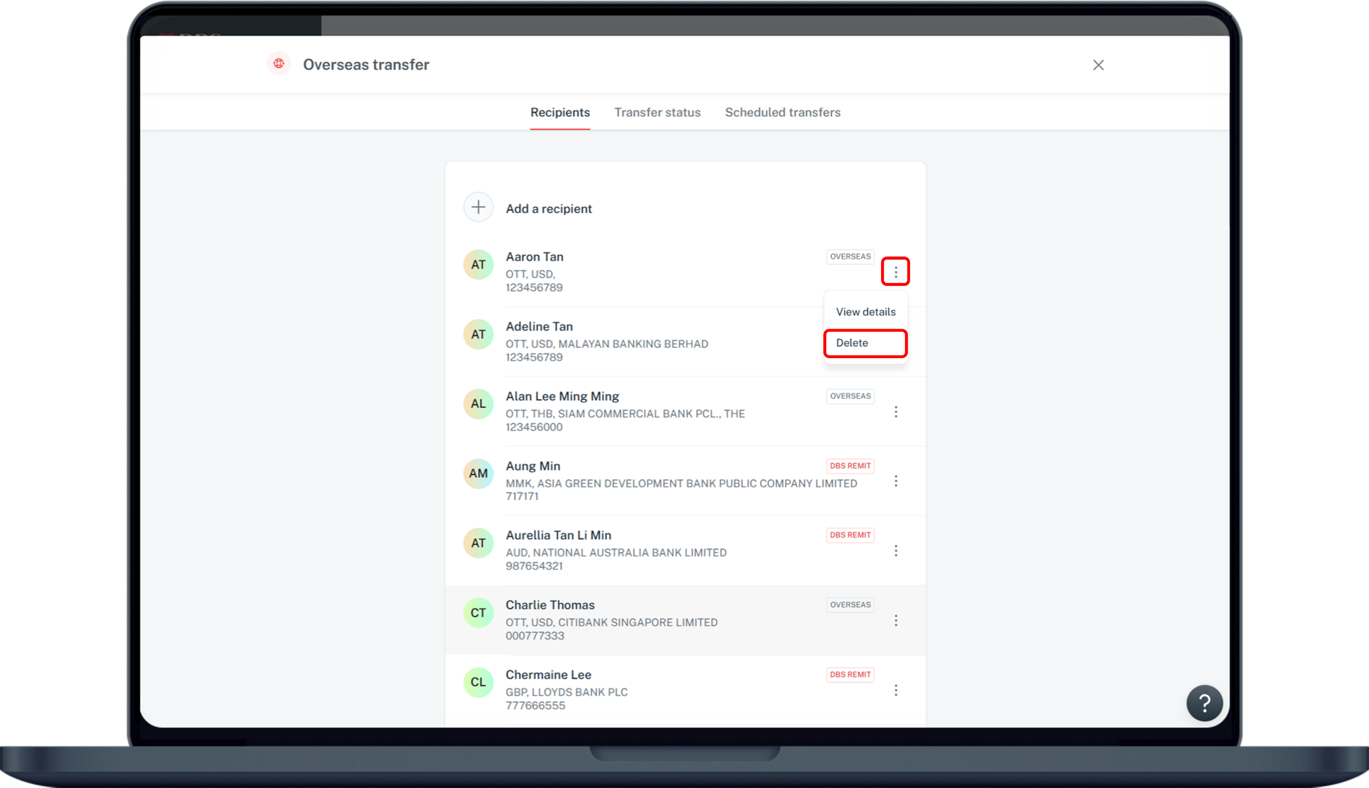Open the help question mark icon
Image resolution: width=1369 pixels, height=788 pixels.
click(x=1205, y=703)
